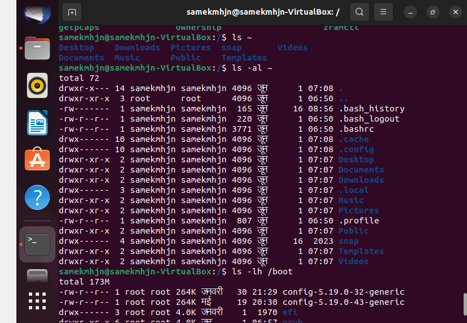Image resolution: width=467 pixels, height=323 pixels.
Task: Open the Files manager from the dock
Action: pyautogui.click(x=37, y=49)
